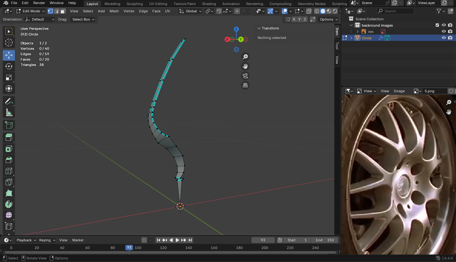Activate the Annotate tool
The image size is (456, 262).
pyautogui.click(x=9, y=102)
